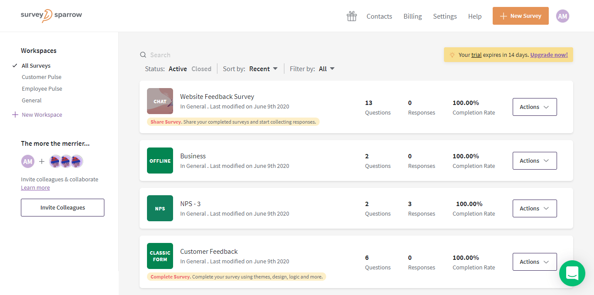
Task: Open the AM user avatar menu
Action: click(562, 16)
